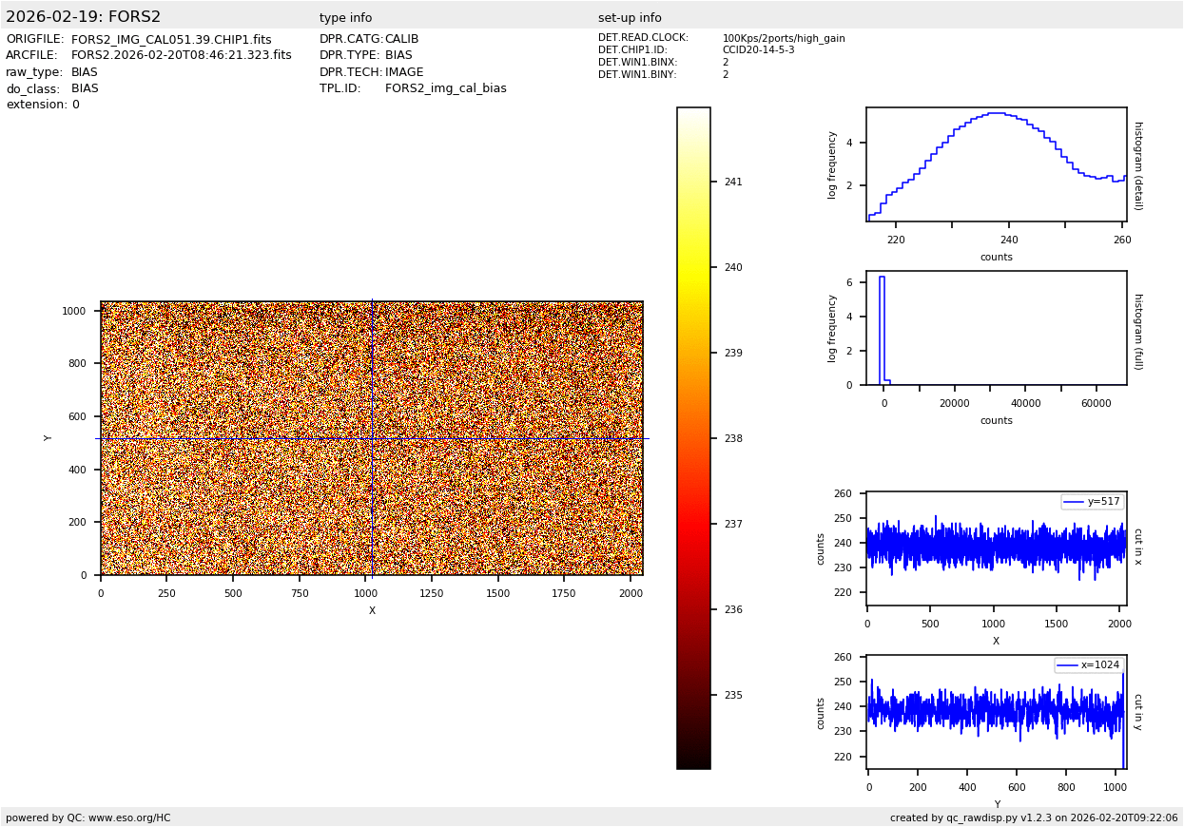
Task: Click the ARCFILE FORS2 fits filename
Action: tap(181, 56)
